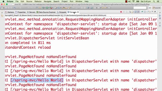Open the Source menu
Screen dimensions: 162x91
[29, 1]
